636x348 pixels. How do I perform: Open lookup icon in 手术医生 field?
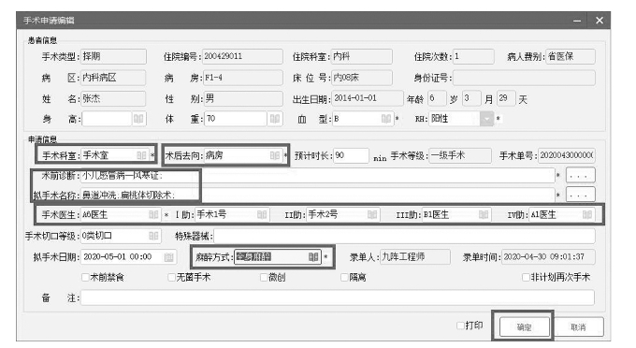click(153, 214)
